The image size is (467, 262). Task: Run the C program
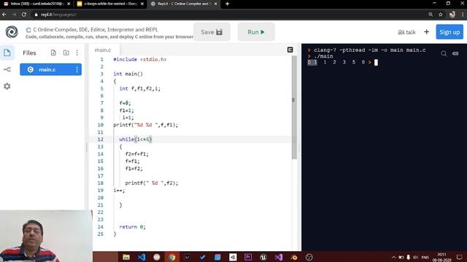(x=256, y=32)
